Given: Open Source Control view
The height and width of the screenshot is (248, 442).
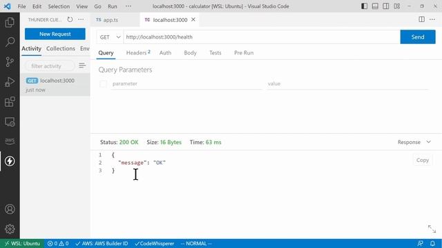Looking at the screenshot, I should (10, 62).
